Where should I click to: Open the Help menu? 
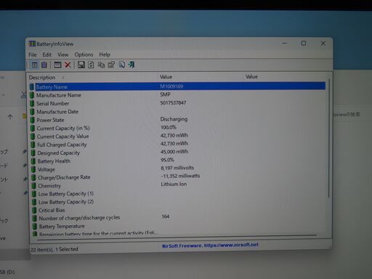[x=105, y=54]
